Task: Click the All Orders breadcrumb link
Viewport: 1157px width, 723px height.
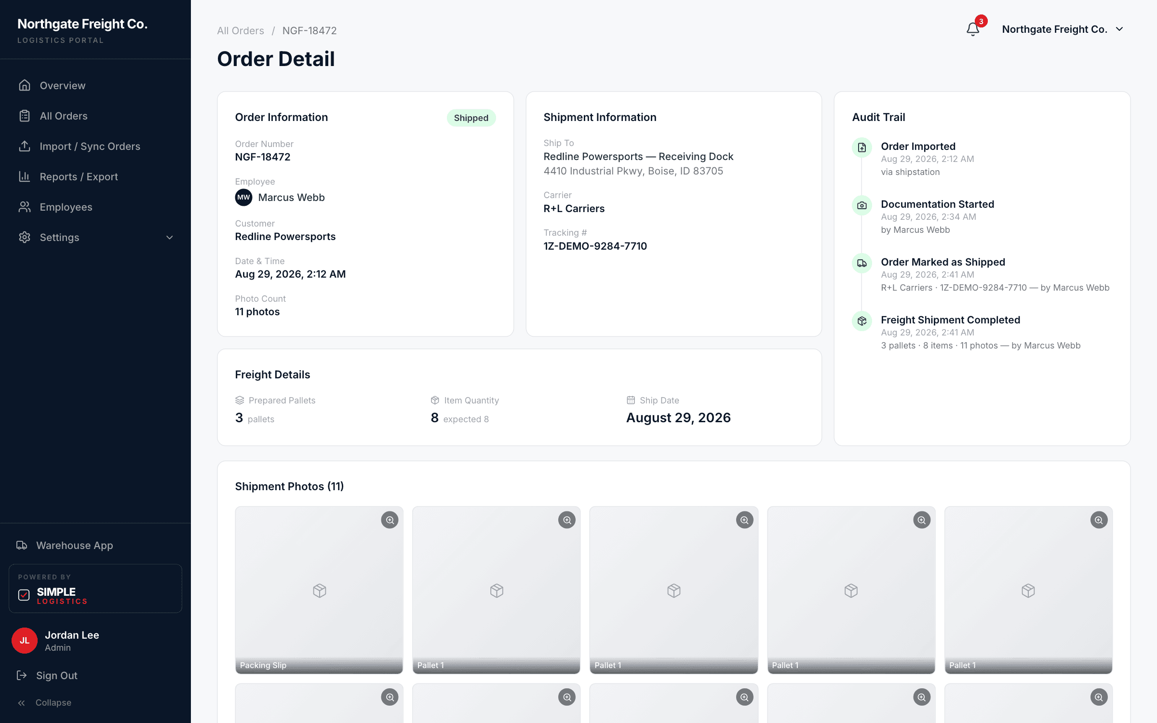Action: point(241,30)
